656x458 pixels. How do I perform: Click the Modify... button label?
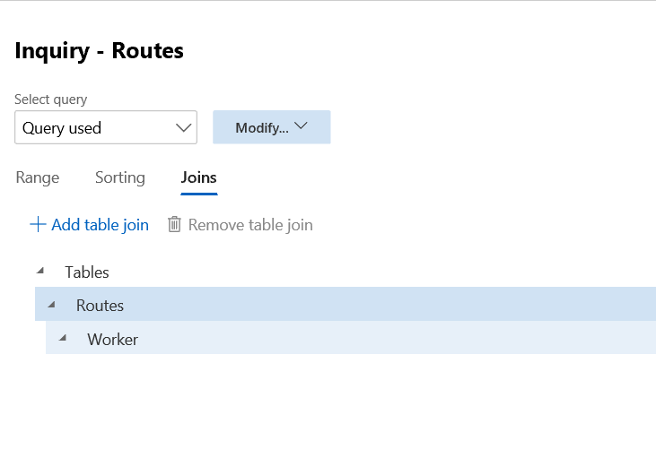point(261,128)
